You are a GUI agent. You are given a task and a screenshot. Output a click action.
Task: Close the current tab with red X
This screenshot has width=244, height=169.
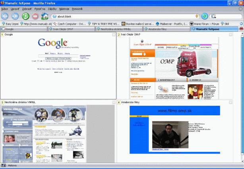click(241, 29)
